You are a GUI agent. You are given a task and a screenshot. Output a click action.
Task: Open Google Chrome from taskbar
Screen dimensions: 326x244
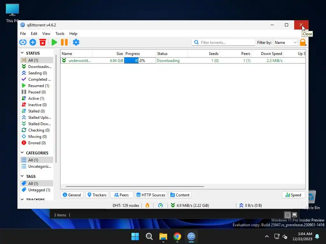tap(177, 236)
